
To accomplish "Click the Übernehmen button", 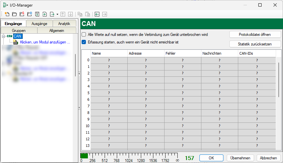I will tap(240, 158).
